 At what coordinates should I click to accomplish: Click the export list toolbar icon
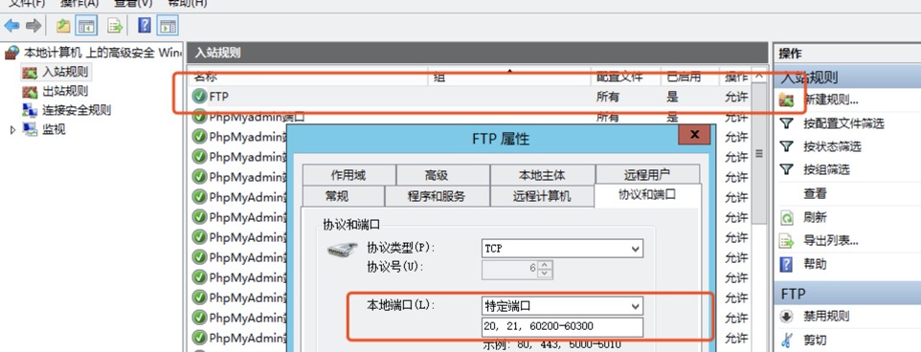pos(115,26)
